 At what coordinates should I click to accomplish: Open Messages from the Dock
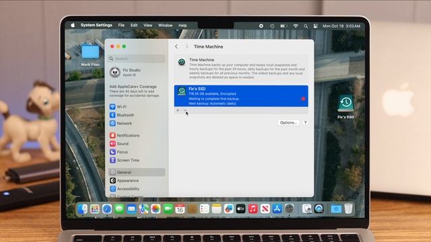click(x=119, y=209)
